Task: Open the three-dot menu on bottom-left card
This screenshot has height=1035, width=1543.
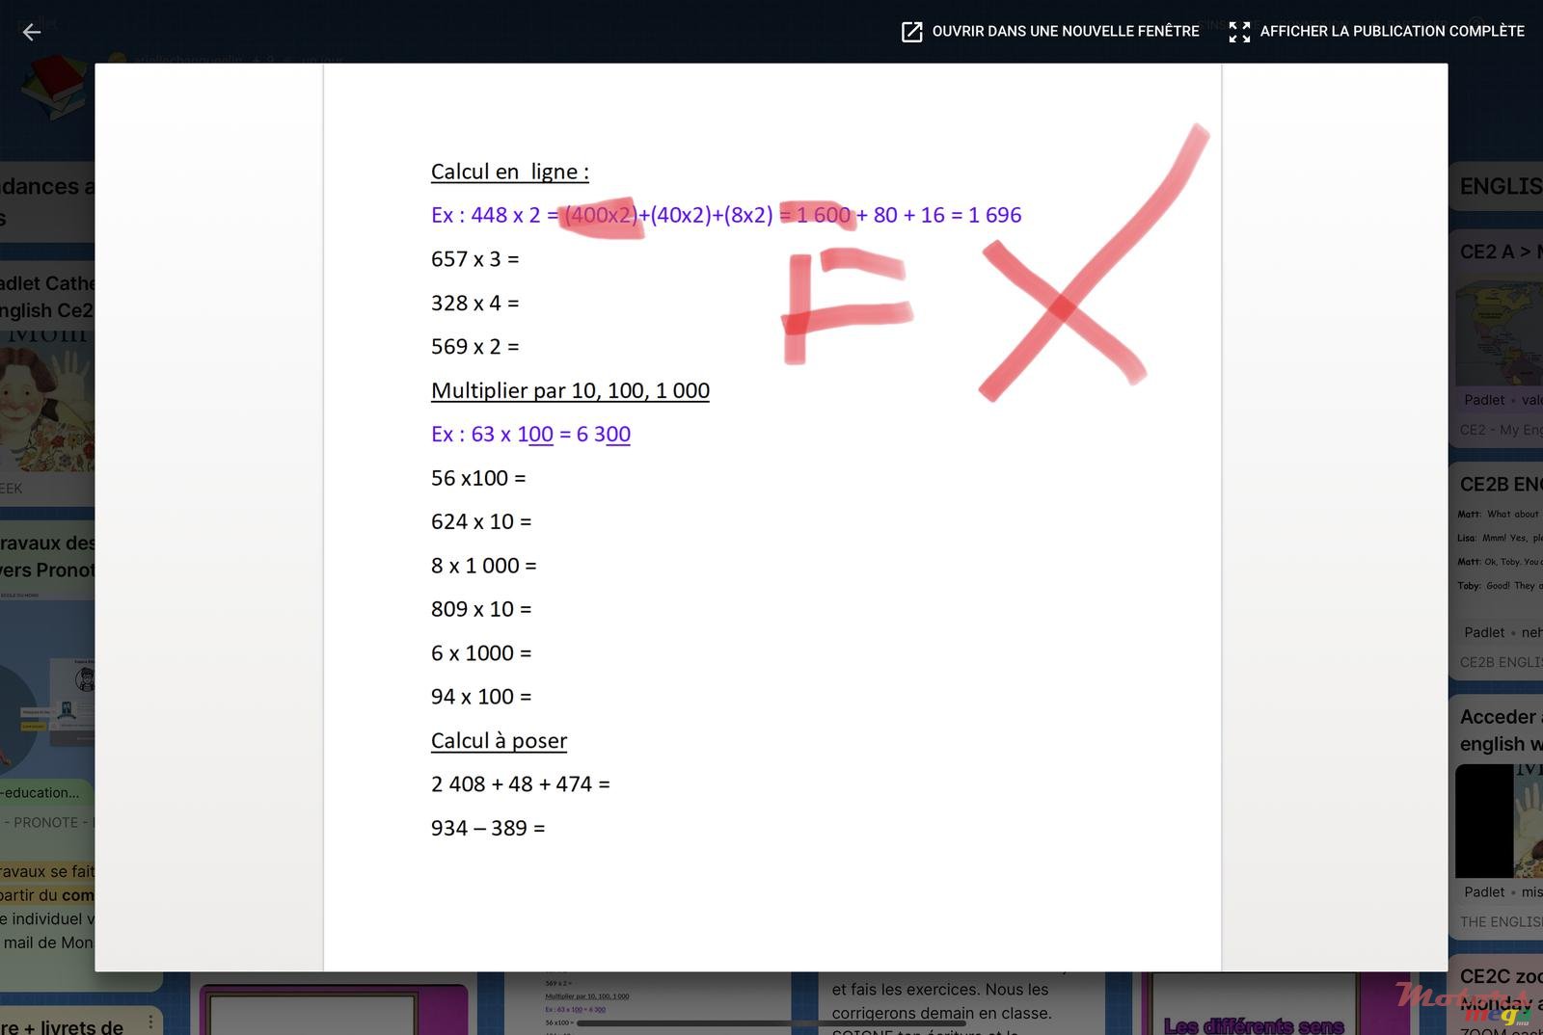Action: pos(150,1022)
